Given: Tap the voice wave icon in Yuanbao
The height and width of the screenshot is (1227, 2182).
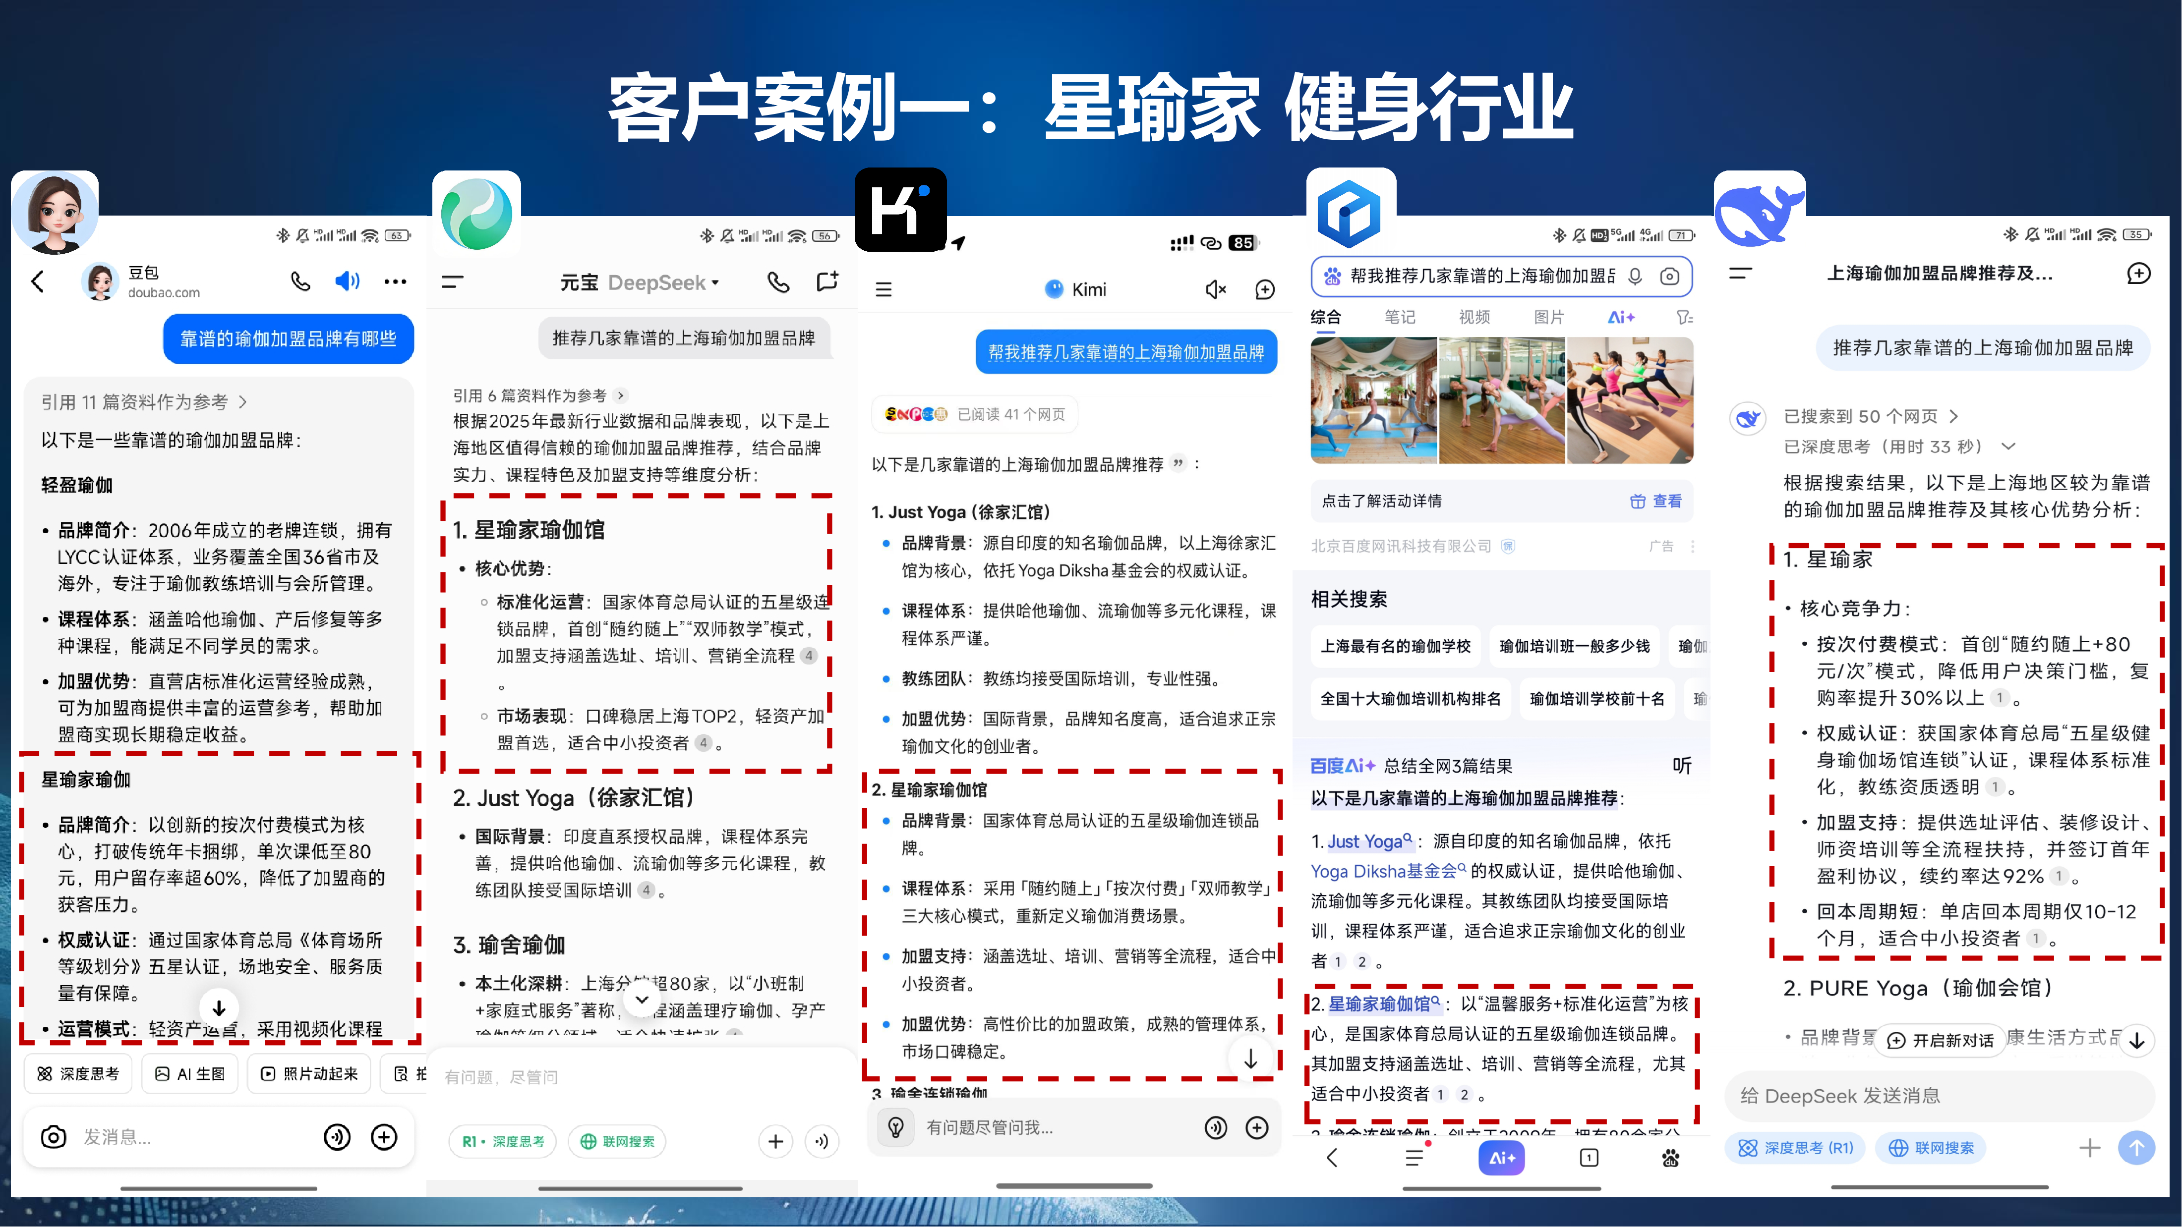Looking at the screenshot, I should (x=822, y=1141).
